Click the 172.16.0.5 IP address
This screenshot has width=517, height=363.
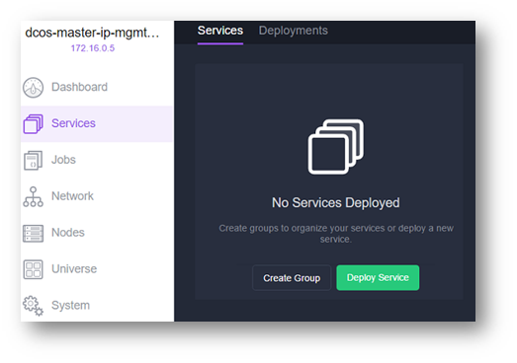click(x=93, y=48)
